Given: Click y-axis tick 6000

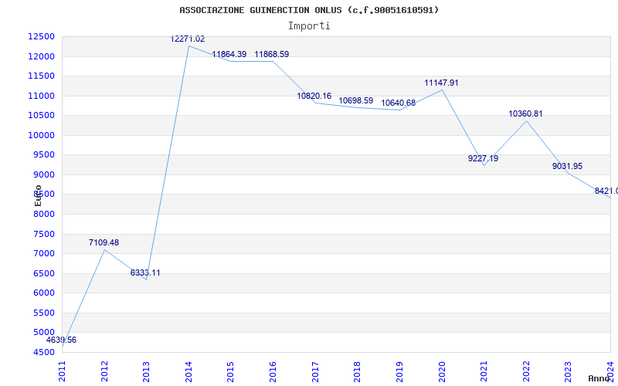Looking at the screenshot, I should (43, 293).
